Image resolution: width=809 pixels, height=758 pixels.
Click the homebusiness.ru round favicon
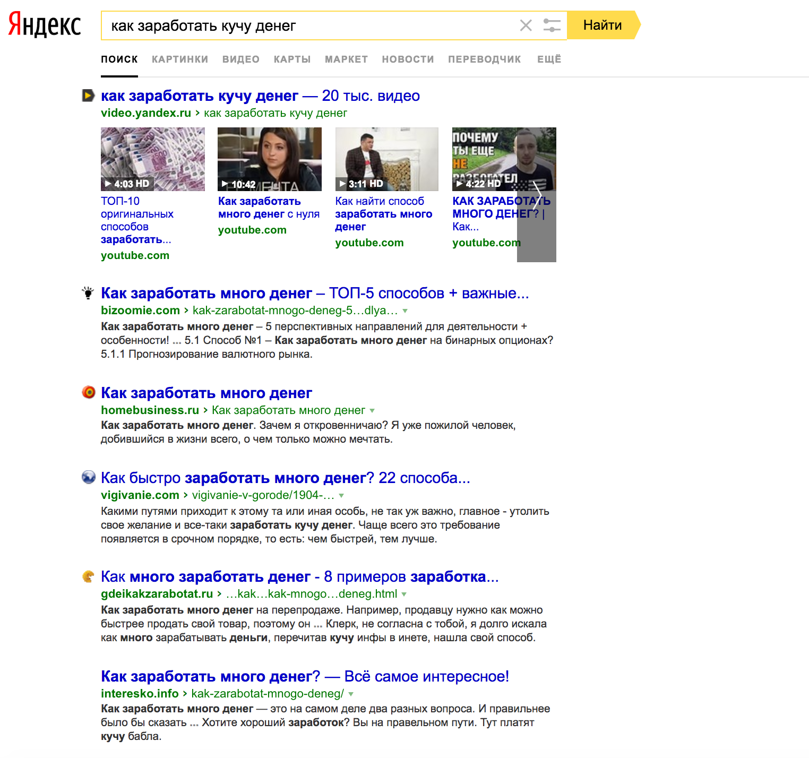(x=88, y=392)
